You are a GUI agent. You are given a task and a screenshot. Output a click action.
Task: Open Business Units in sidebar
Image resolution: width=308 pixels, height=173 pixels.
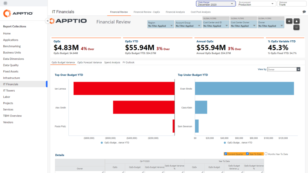pos(12,53)
